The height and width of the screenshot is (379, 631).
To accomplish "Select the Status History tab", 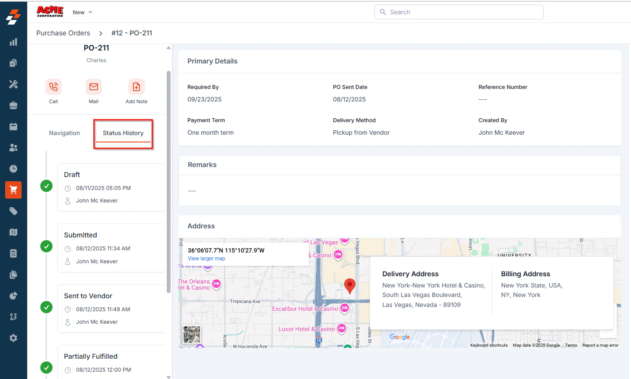I will [123, 133].
